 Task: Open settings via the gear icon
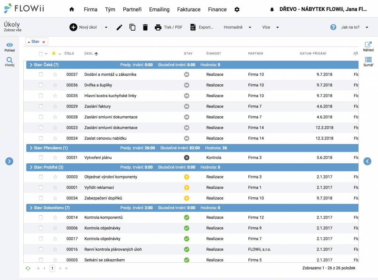(x=237, y=9)
